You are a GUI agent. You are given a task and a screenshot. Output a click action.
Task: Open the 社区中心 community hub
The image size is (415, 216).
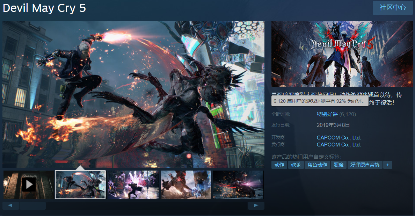point(393,8)
